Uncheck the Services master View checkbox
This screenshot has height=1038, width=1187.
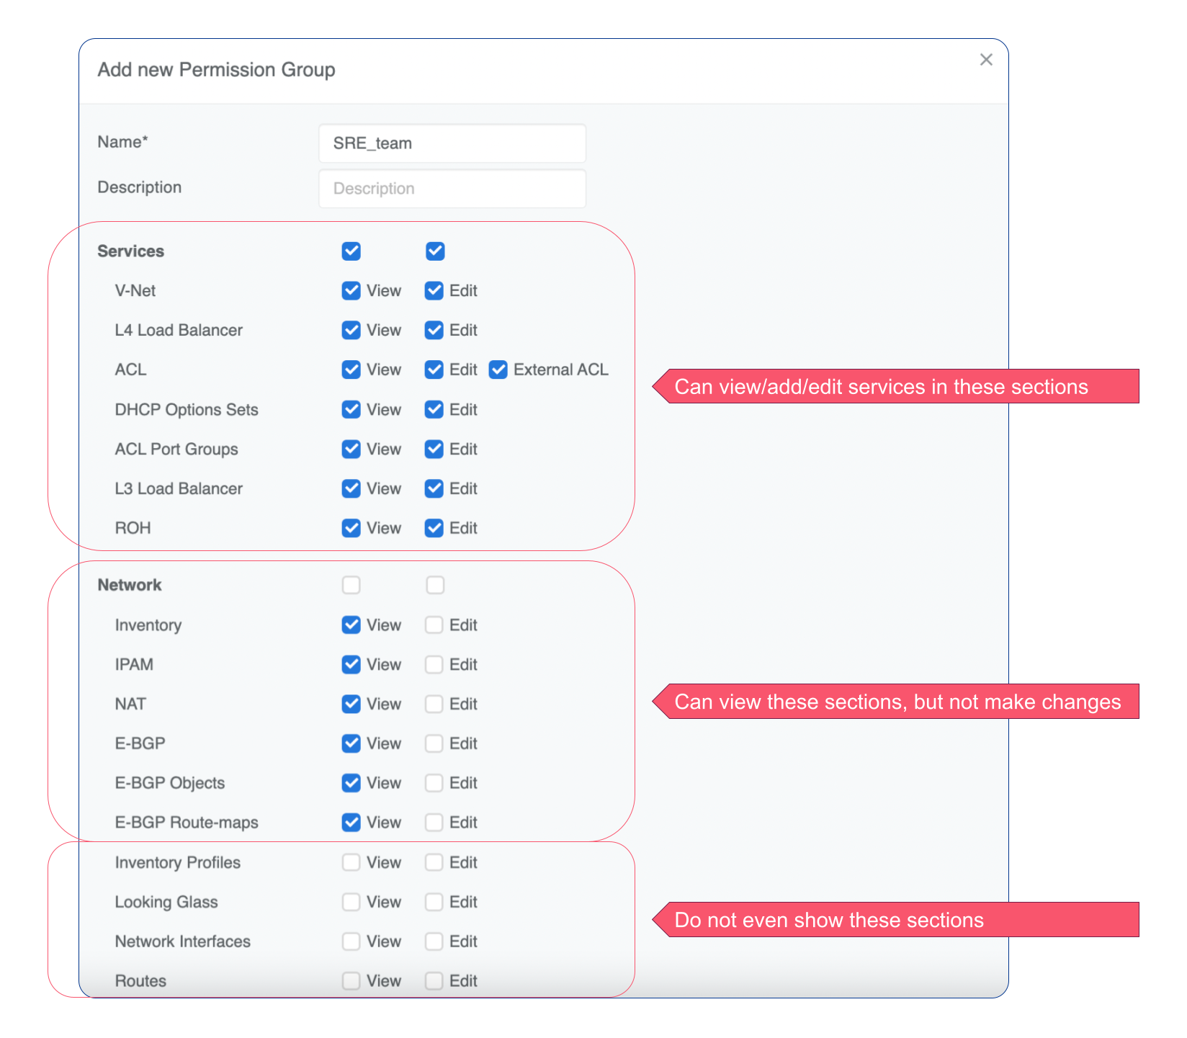351,251
